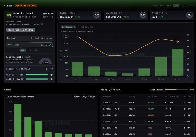Open address 0xa00f...3fb
196x137 pixels.
point(110,121)
